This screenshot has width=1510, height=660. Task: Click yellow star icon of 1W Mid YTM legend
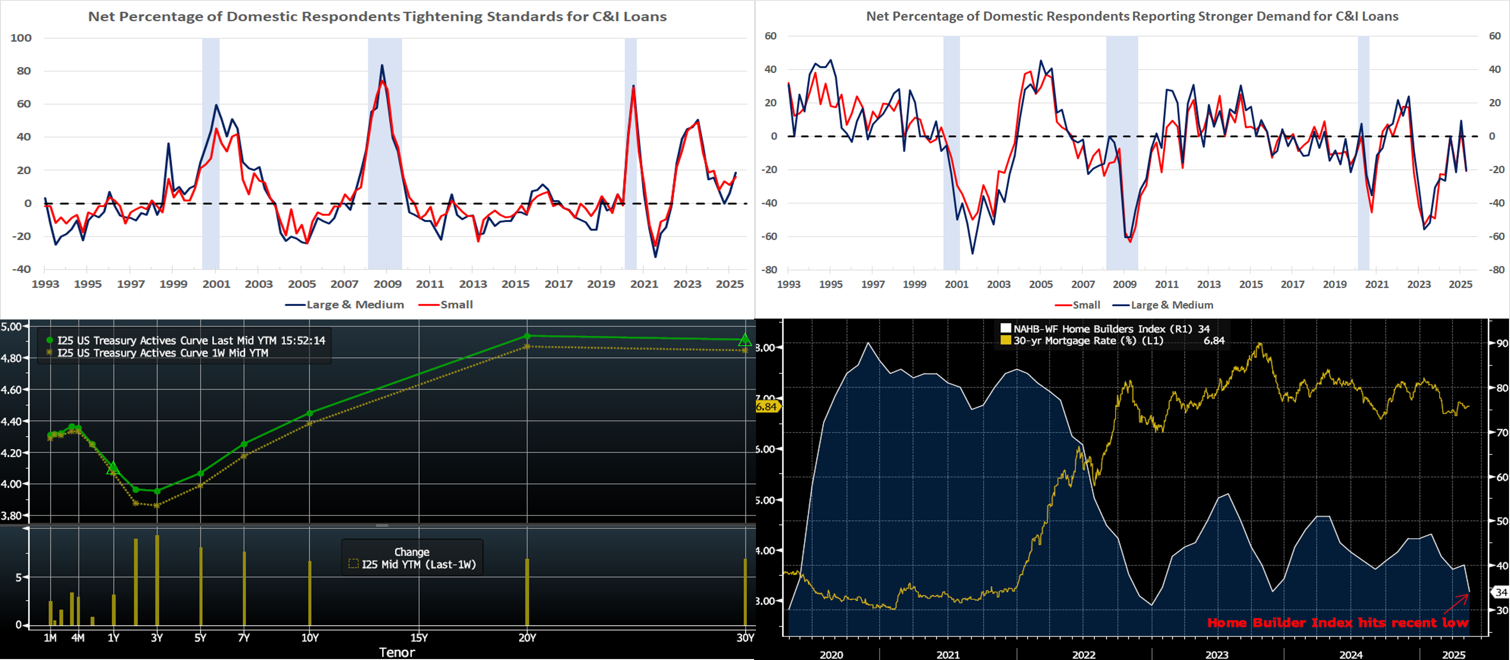50,353
